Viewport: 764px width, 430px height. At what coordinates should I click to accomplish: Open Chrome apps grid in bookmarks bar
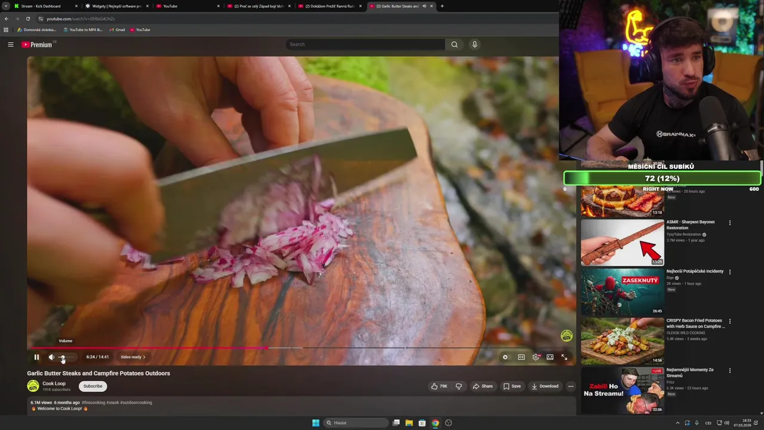click(6, 29)
